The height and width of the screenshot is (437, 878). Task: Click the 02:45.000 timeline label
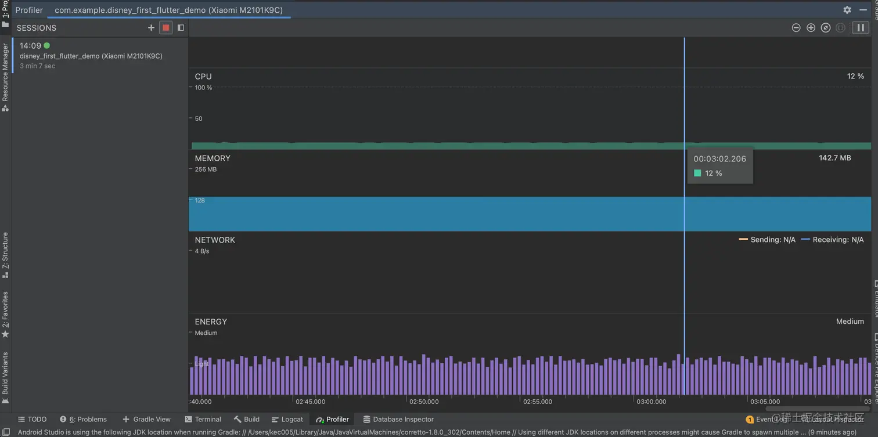coord(311,402)
